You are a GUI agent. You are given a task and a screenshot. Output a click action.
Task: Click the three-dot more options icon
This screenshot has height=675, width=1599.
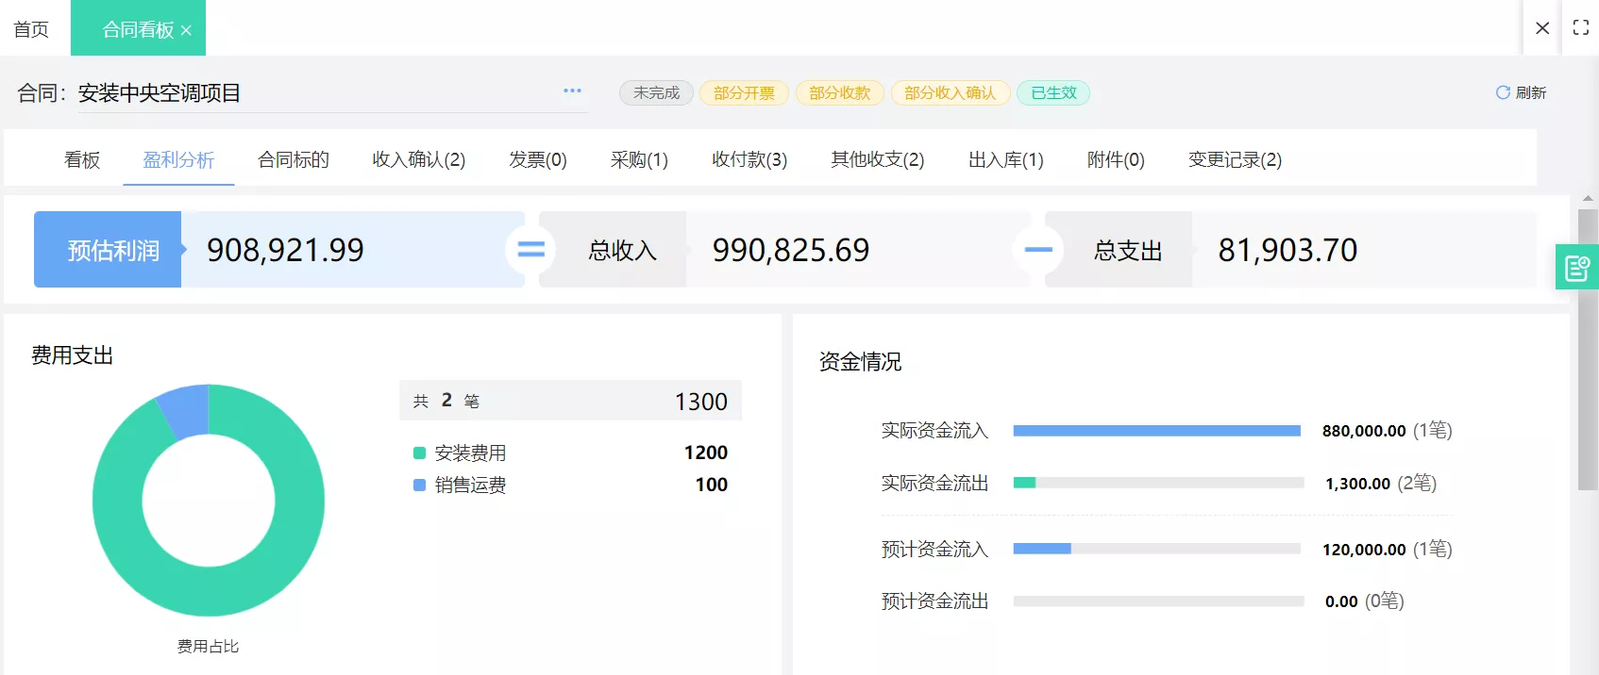point(572,91)
